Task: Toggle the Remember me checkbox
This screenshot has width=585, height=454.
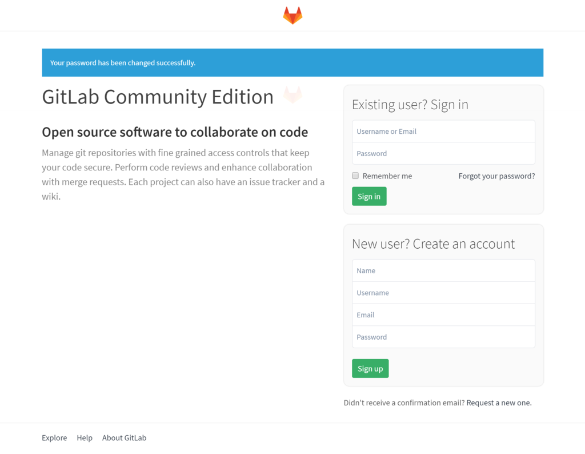Action: [355, 176]
